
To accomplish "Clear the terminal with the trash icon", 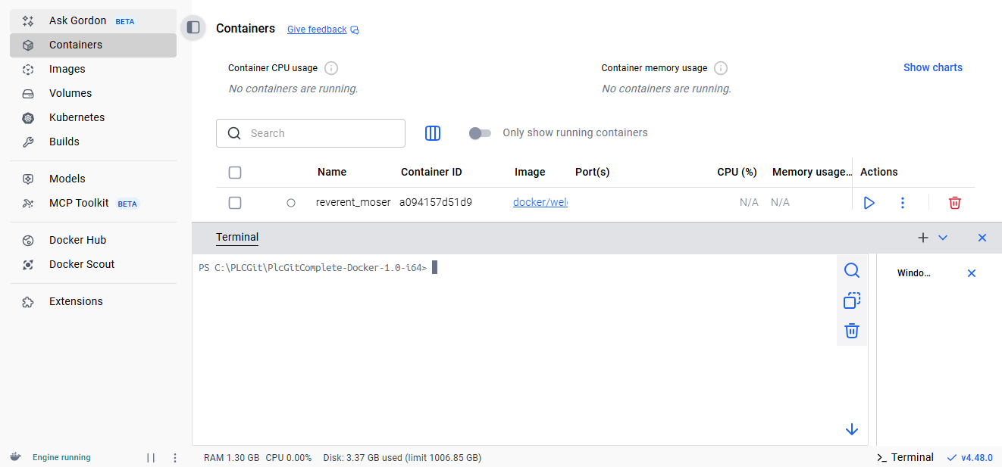I will (852, 331).
